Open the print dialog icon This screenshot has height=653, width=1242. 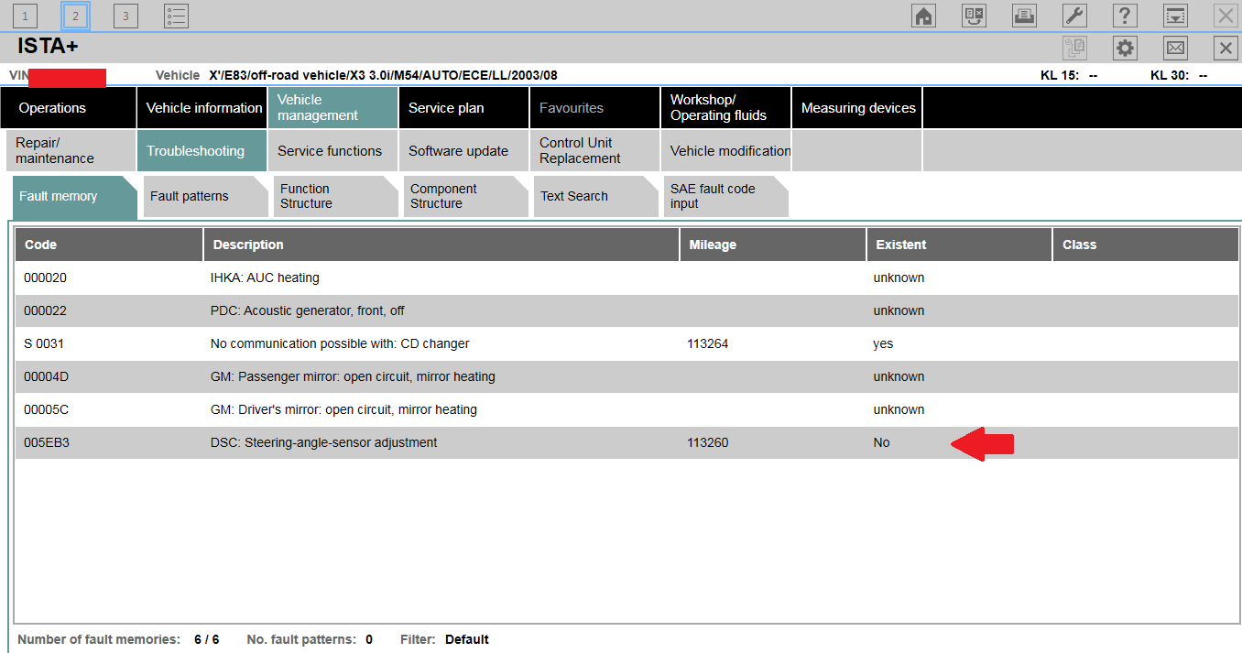click(1024, 16)
